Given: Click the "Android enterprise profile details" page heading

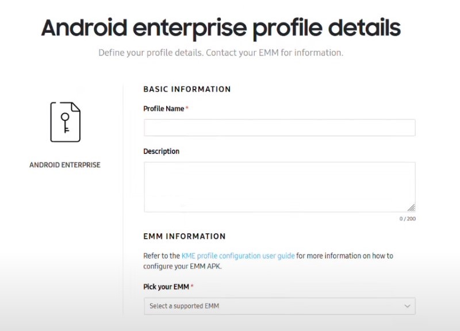Looking at the screenshot, I should click(x=221, y=28).
